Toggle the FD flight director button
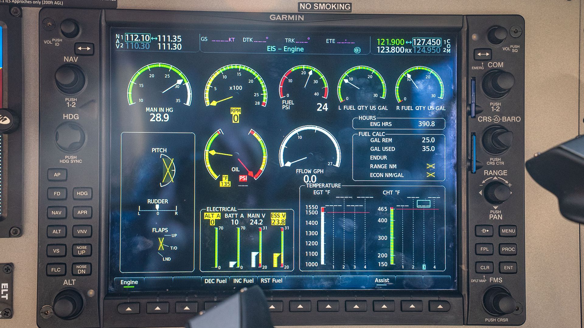Viewport: 584px width, 328px height. 57,193
